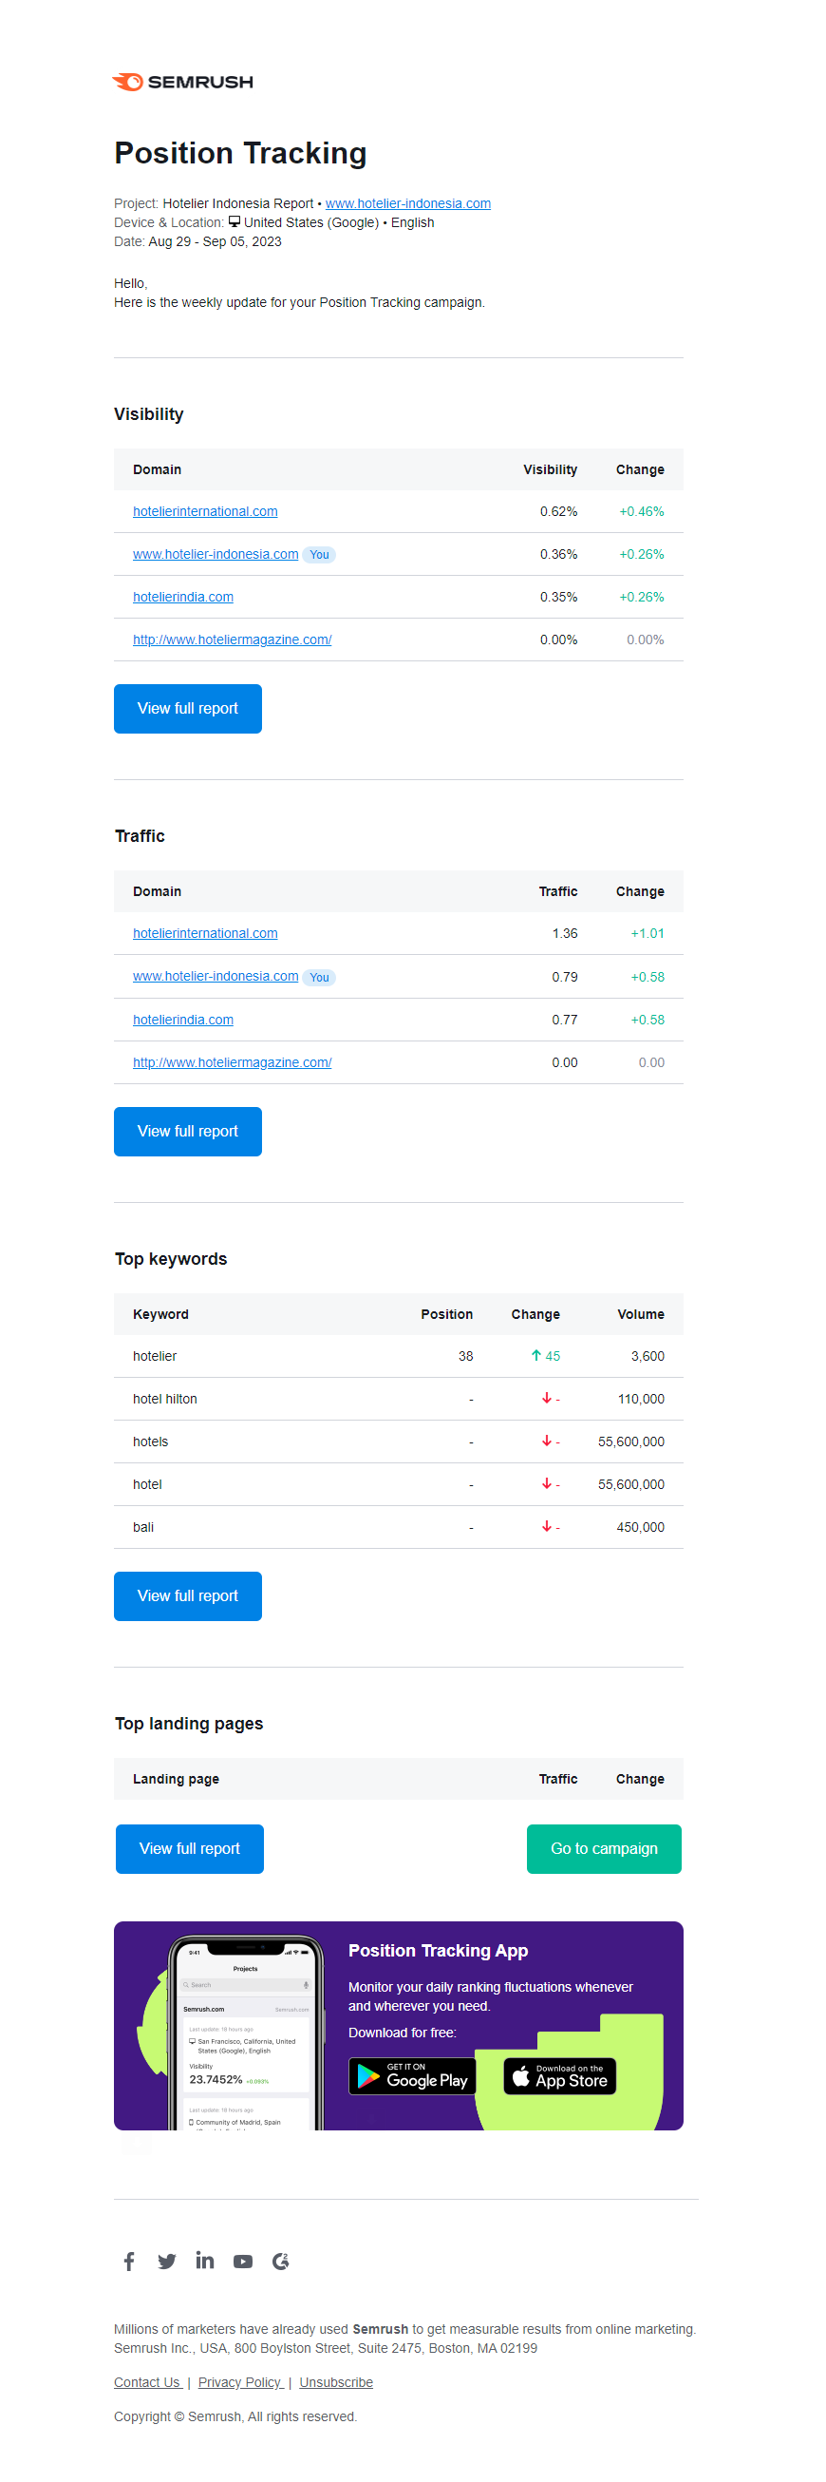The width and height of the screenshot is (826, 2482).
Task: Open the Contact Us footer link
Action: 147,2382
